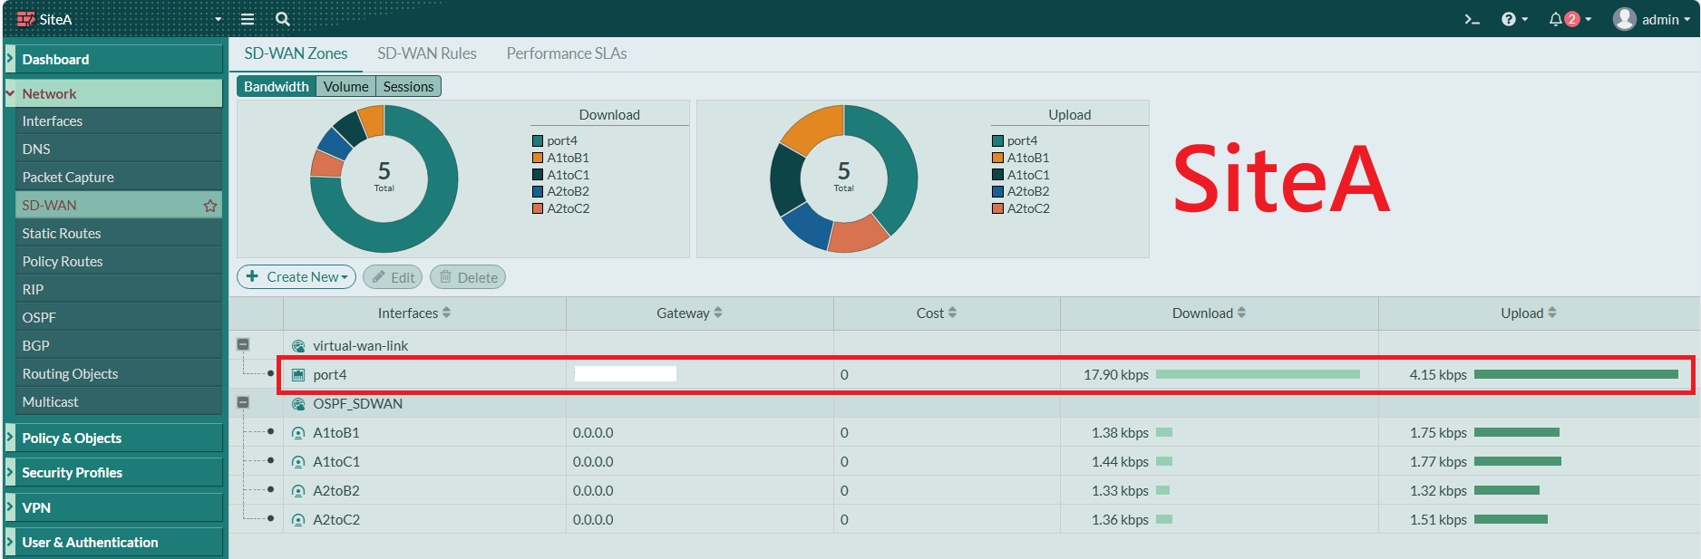Image resolution: width=1701 pixels, height=559 pixels.
Task: Select the Bandwidth view toggle
Action: point(277,87)
